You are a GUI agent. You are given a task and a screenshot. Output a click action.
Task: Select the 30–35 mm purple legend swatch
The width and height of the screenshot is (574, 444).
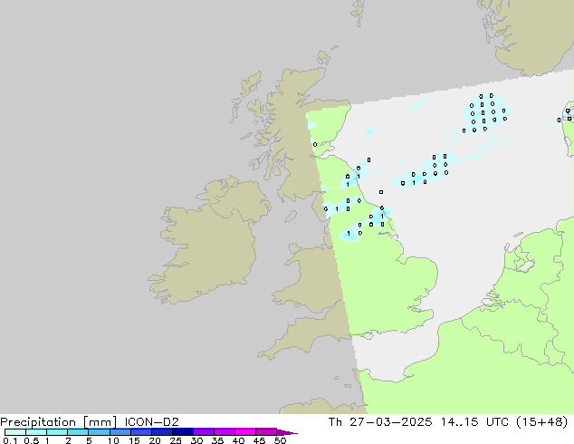point(203,432)
